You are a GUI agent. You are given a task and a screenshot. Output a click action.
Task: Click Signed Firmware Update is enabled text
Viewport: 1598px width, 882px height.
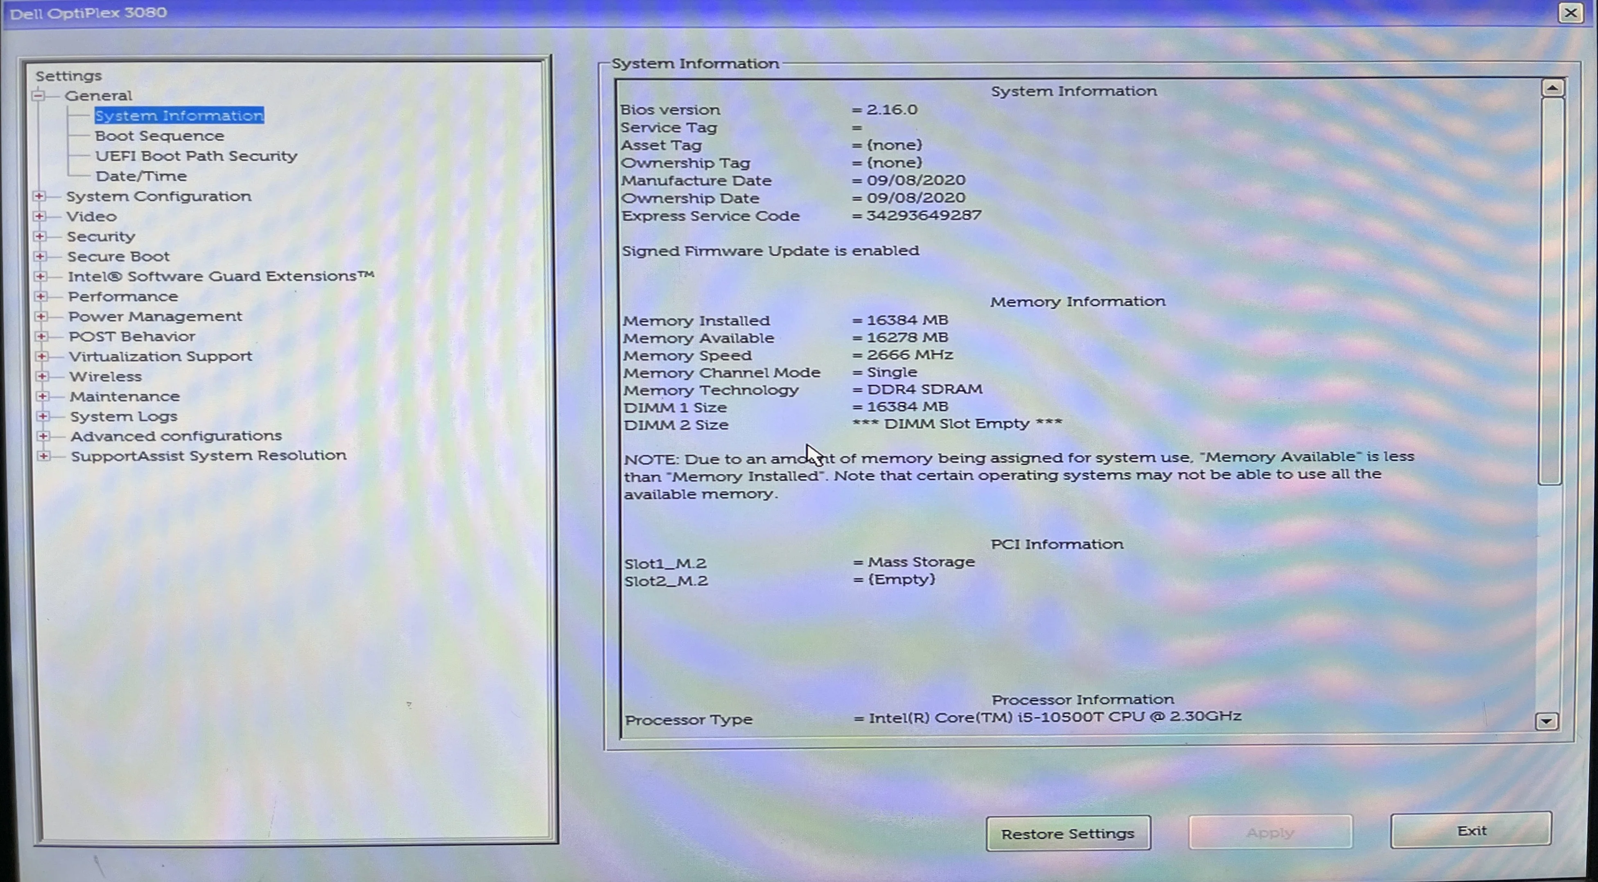[x=771, y=250]
